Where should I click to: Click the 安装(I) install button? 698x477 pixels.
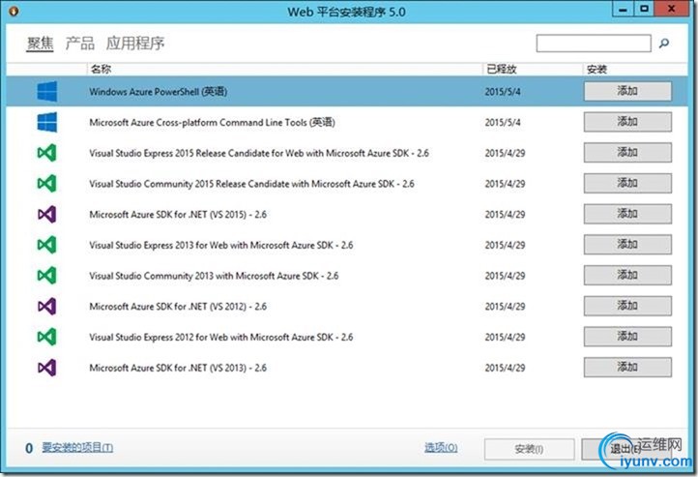coord(529,449)
